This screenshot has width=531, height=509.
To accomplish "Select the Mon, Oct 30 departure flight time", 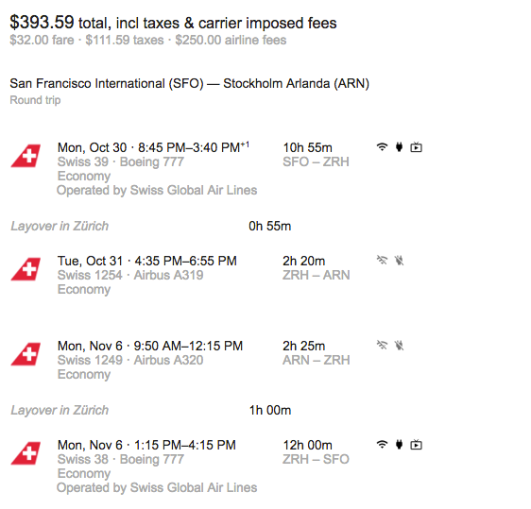I will 153,147.
